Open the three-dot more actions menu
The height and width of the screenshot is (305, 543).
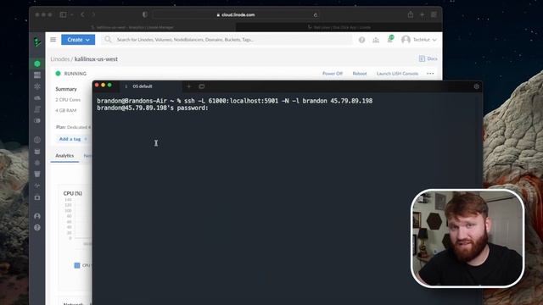(x=430, y=74)
